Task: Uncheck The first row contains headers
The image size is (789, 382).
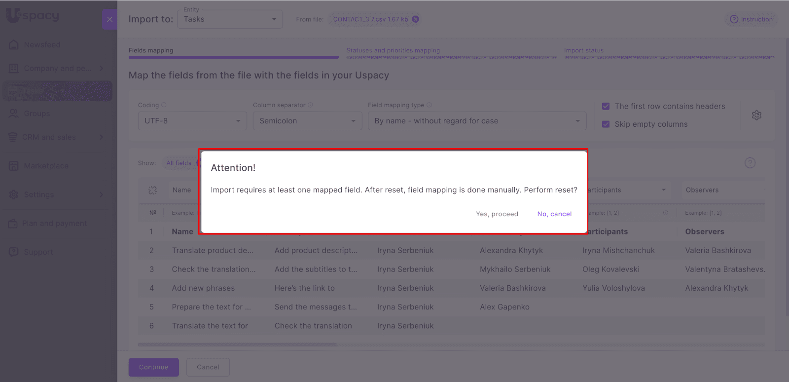Action: tap(606, 106)
